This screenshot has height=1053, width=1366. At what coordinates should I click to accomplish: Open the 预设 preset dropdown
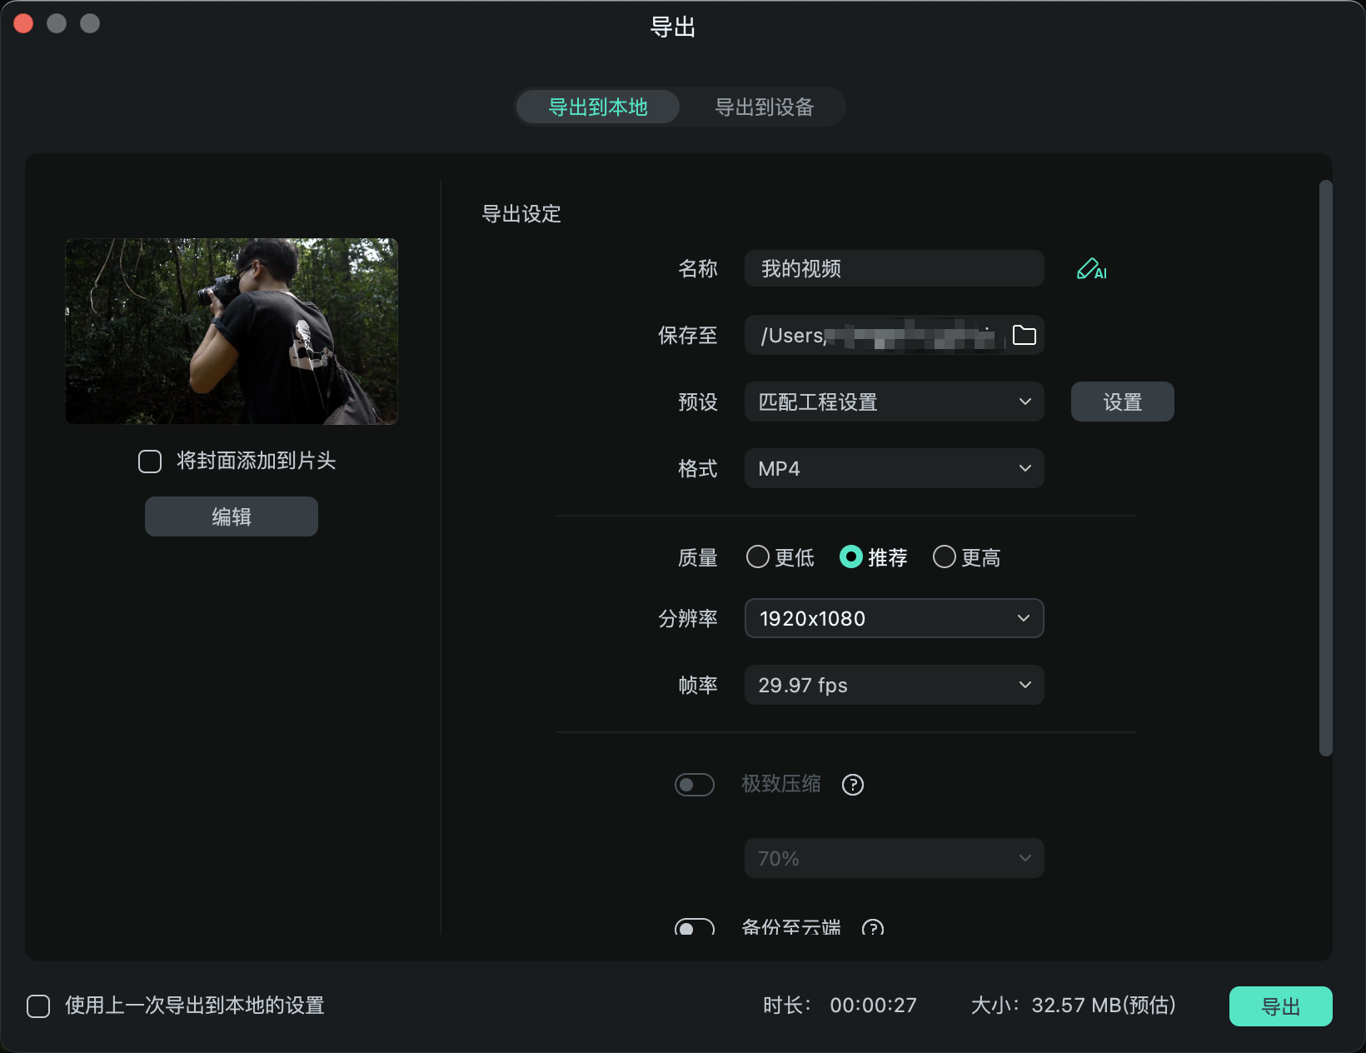click(x=894, y=402)
